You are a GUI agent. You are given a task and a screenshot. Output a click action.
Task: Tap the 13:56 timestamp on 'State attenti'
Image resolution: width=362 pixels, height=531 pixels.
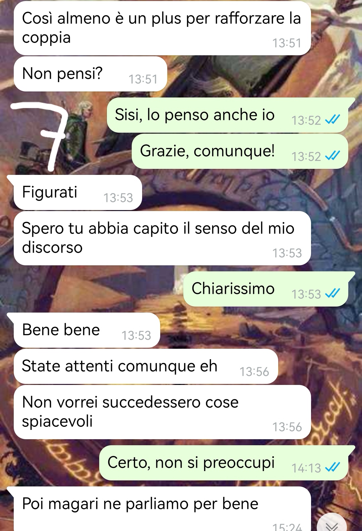coord(254,372)
